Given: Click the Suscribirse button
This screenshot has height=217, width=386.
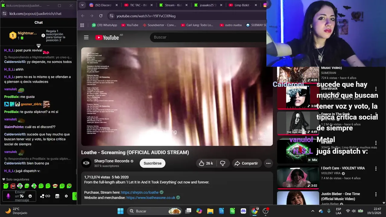Looking at the screenshot, I should pos(152,163).
